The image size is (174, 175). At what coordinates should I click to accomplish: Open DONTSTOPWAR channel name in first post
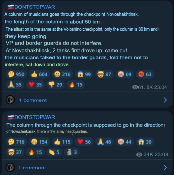pyautogui.click(x=35, y=7)
